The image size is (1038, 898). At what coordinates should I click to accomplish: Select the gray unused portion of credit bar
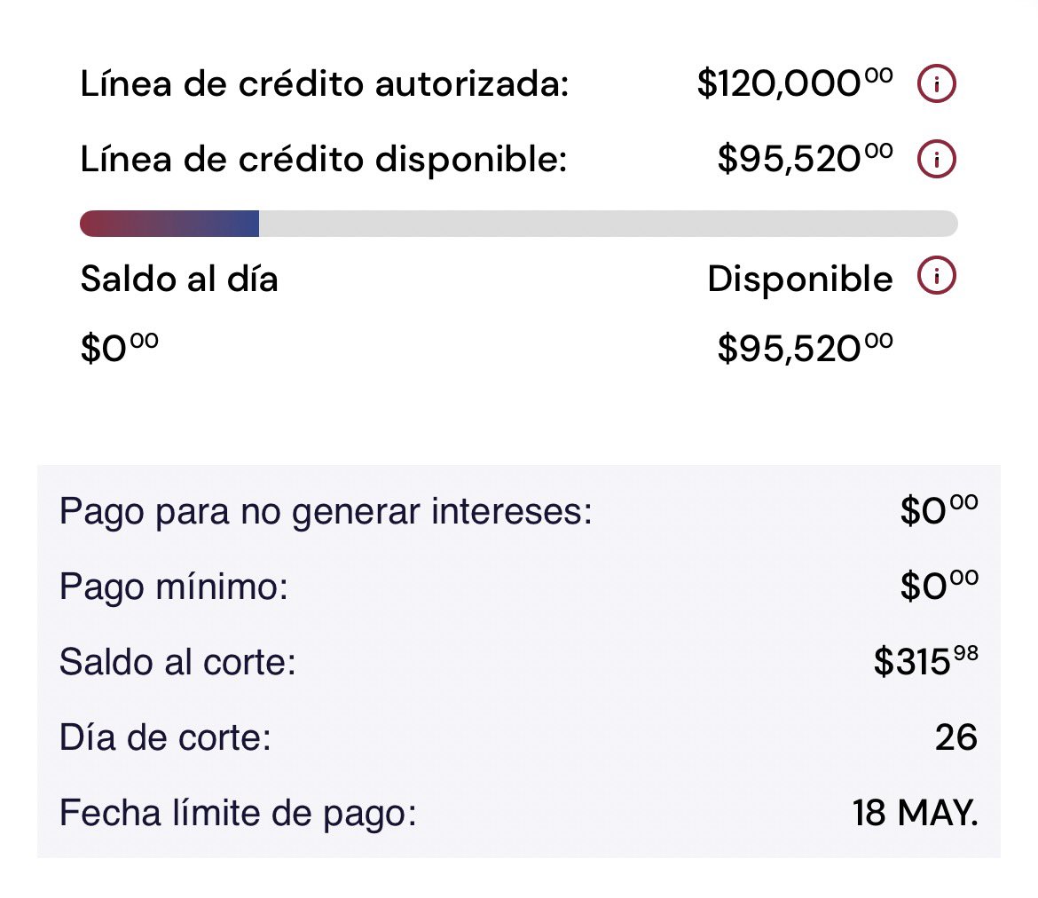(x=609, y=224)
